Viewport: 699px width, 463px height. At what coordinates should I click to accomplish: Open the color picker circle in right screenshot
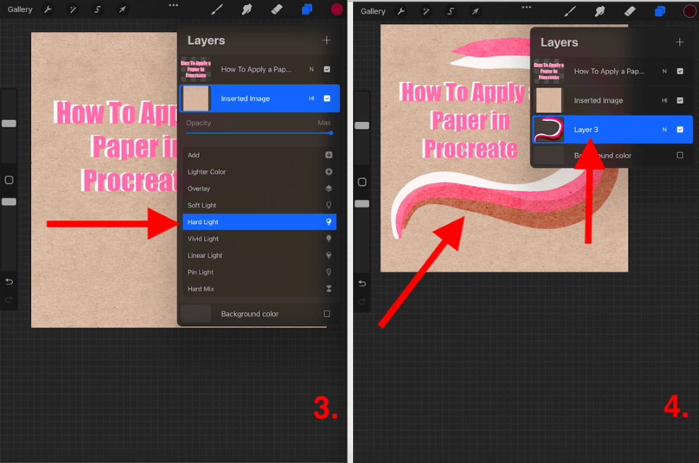click(x=690, y=11)
